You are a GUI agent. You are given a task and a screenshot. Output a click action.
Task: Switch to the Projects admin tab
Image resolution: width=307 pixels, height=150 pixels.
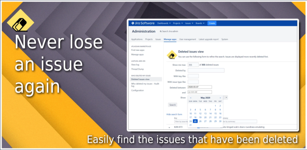click(149, 39)
